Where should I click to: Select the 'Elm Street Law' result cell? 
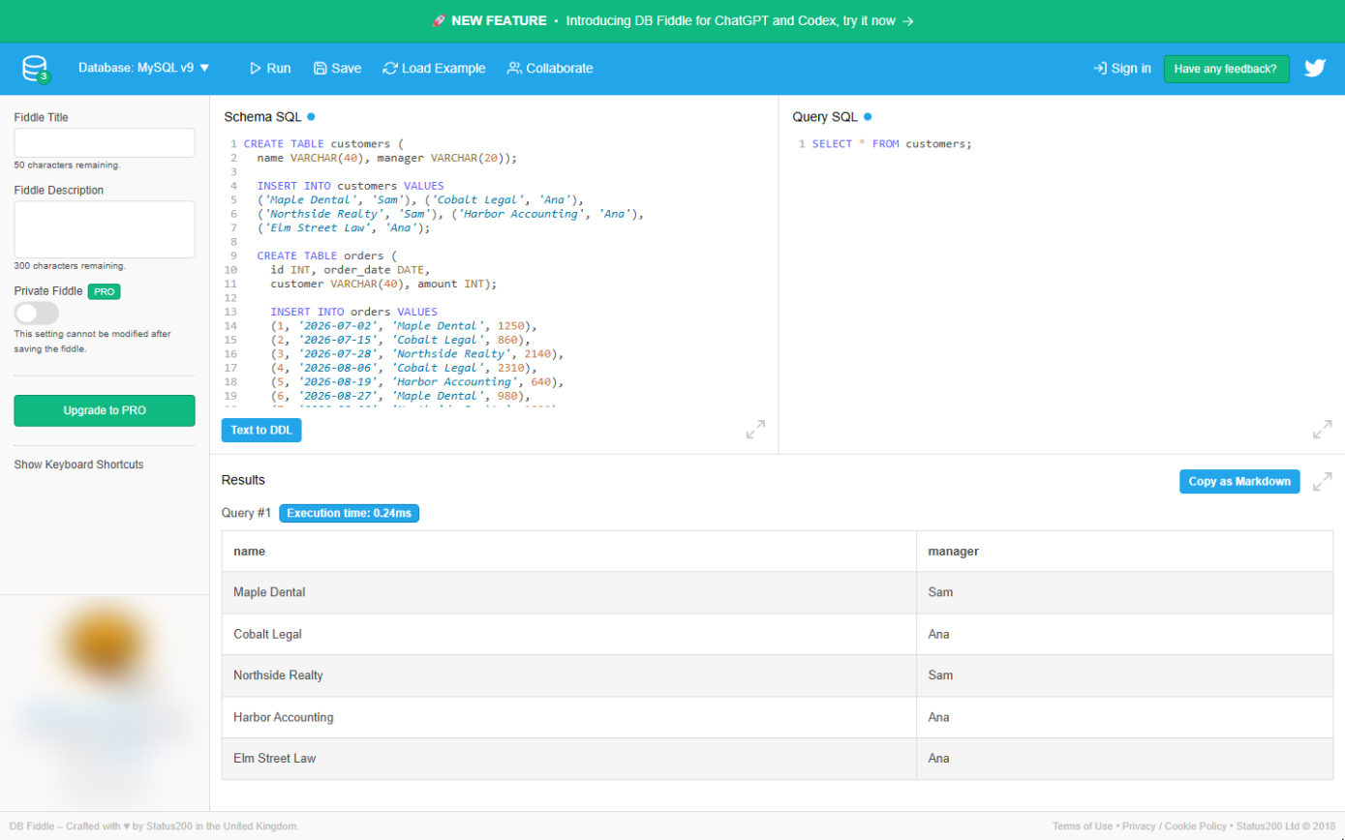(x=569, y=759)
